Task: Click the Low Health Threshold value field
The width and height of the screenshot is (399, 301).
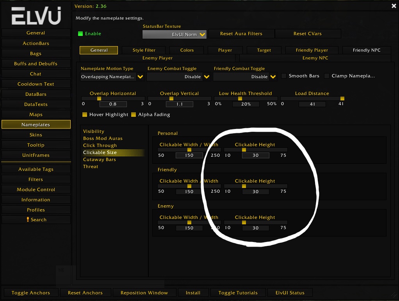Action: coord(246,104)
